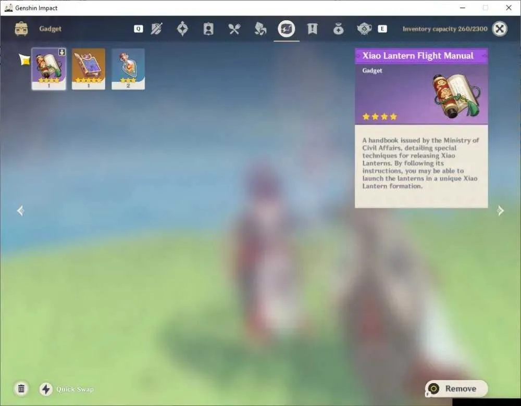Go to next page with right arrow
This screenshot has height=406, width=521.
tap(500, 210)
